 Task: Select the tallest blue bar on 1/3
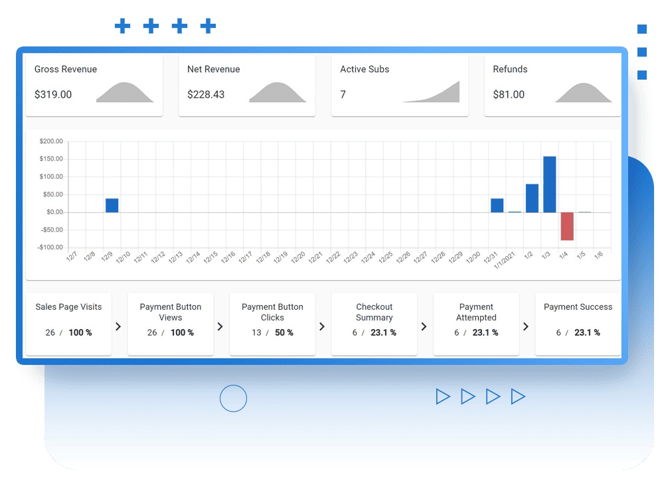(550, 184)
